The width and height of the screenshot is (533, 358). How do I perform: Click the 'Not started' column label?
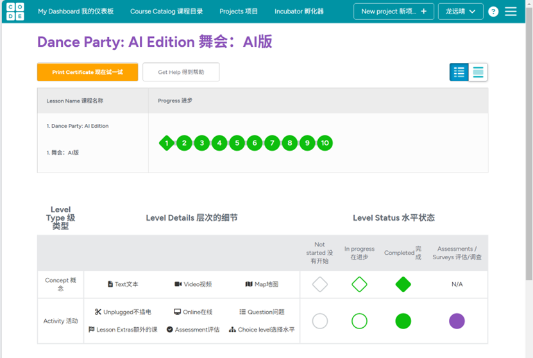(x=319, y=253)
